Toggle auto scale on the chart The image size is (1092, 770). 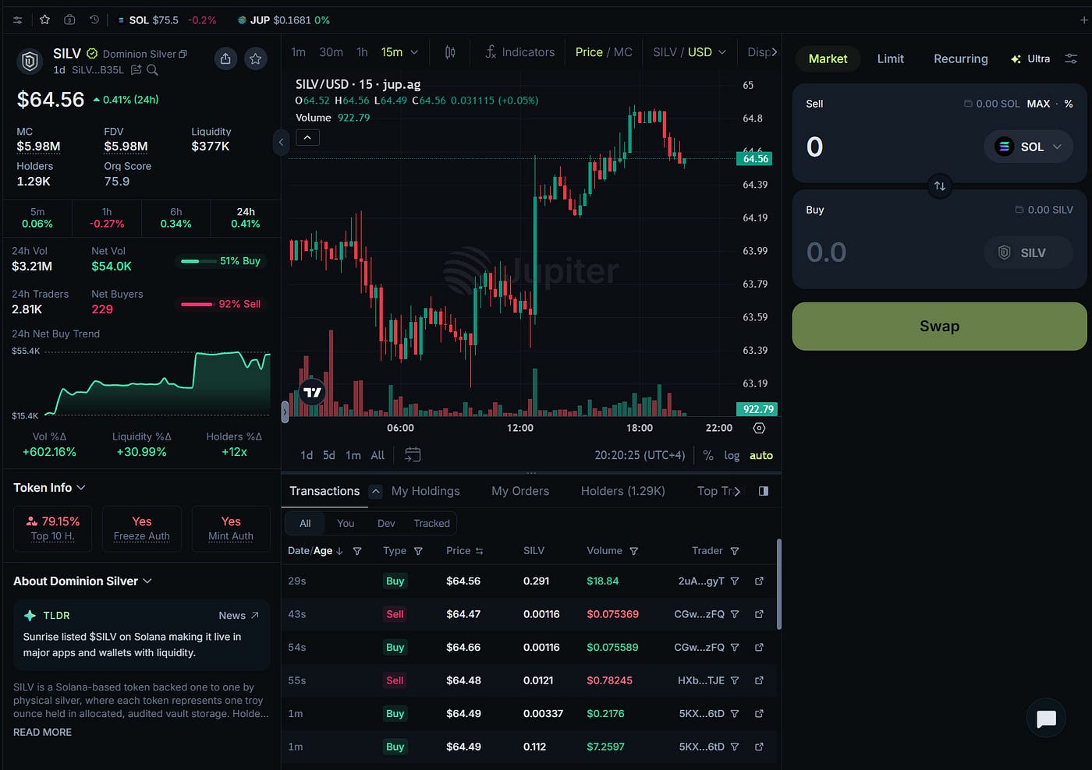[x=761, y=455]
